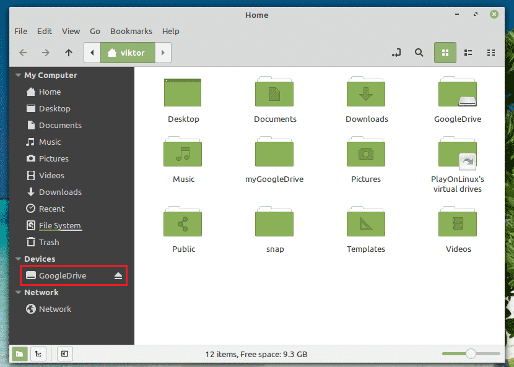Toggle location entry path icon

[396, 53]
